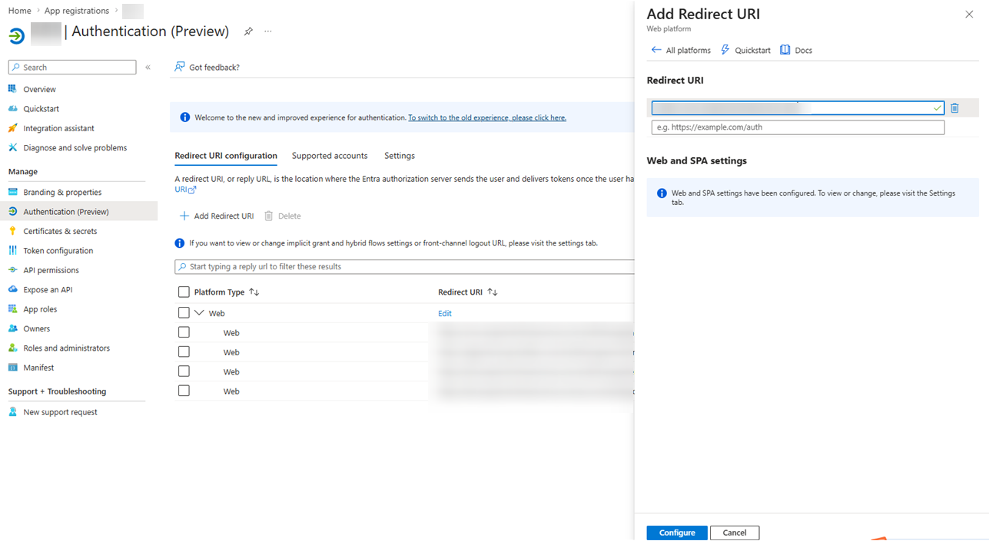Viewport: 989px width, 541px height.
Task: Open API permissions
Action: coord(51,270)
